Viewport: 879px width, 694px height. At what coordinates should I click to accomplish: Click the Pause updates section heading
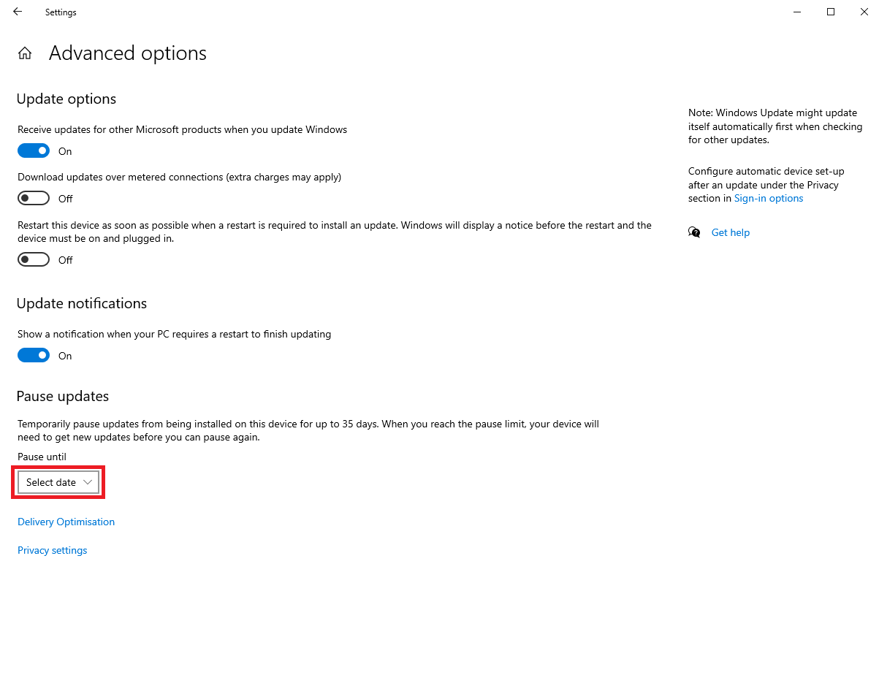tap(63, 396)
